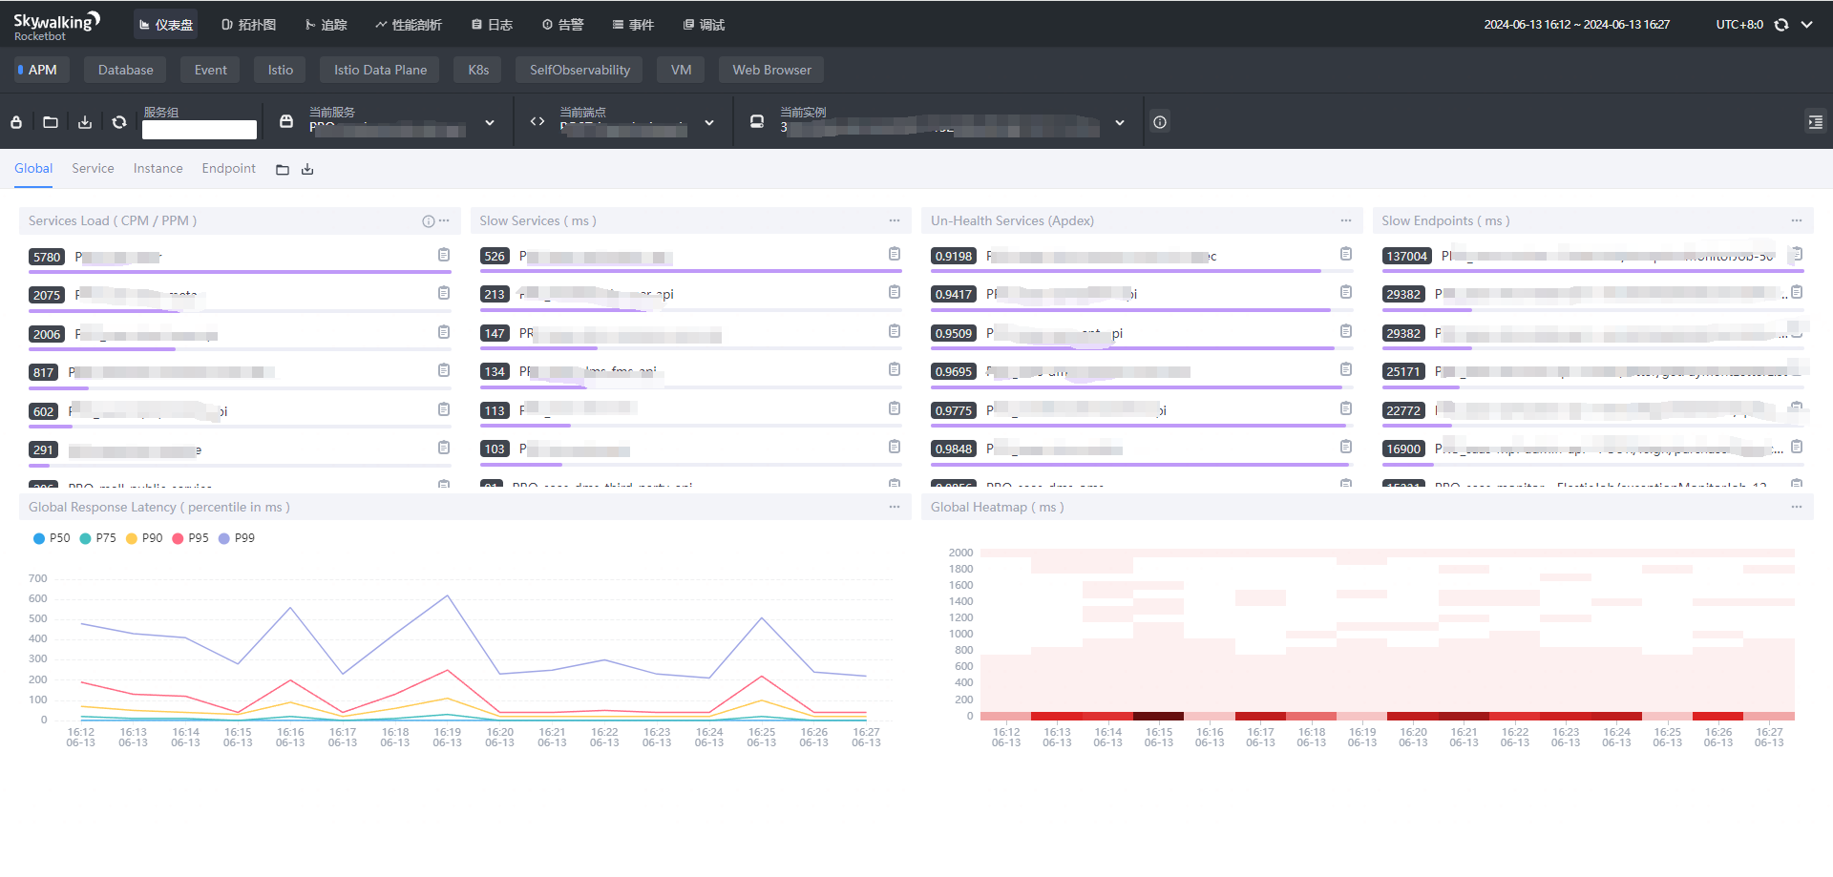
Task: Click the auto-refresh icon next to UTC+8:0
Action: click(x=1781, y=25)
